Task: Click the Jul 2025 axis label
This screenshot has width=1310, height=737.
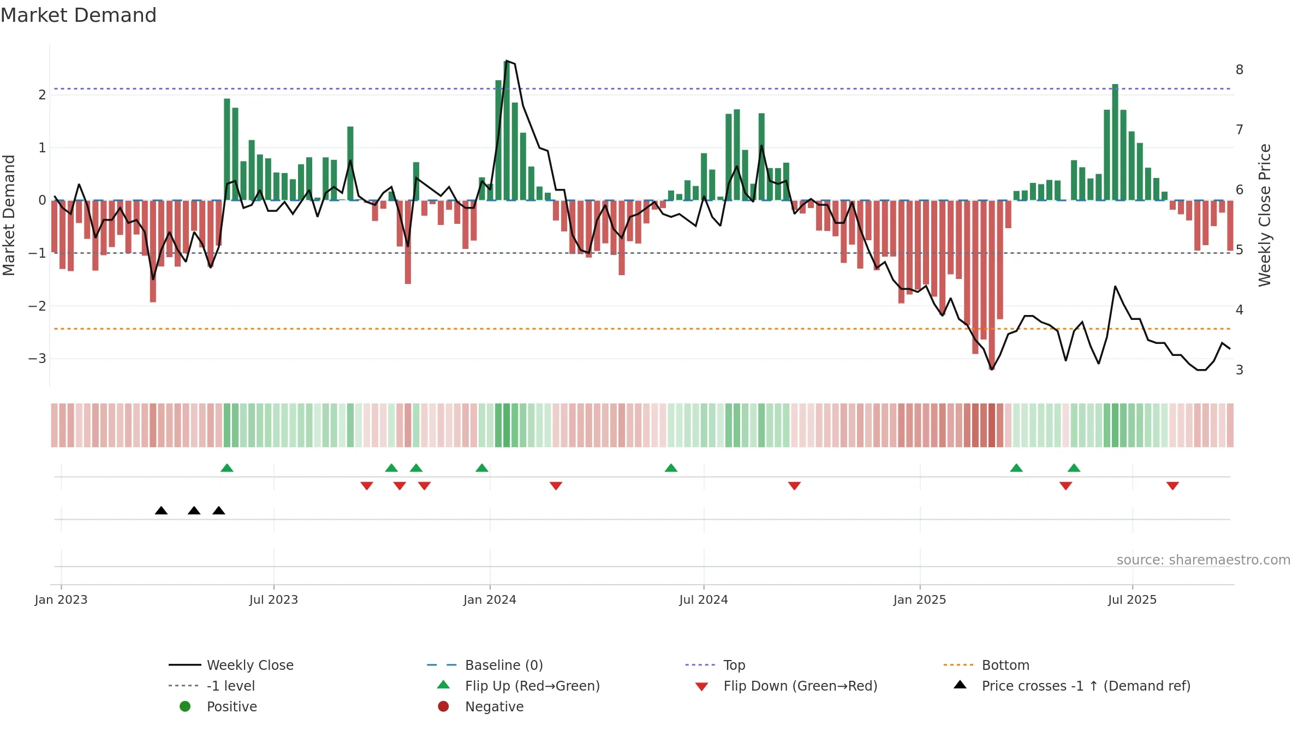Action: tap(1133, 600)
